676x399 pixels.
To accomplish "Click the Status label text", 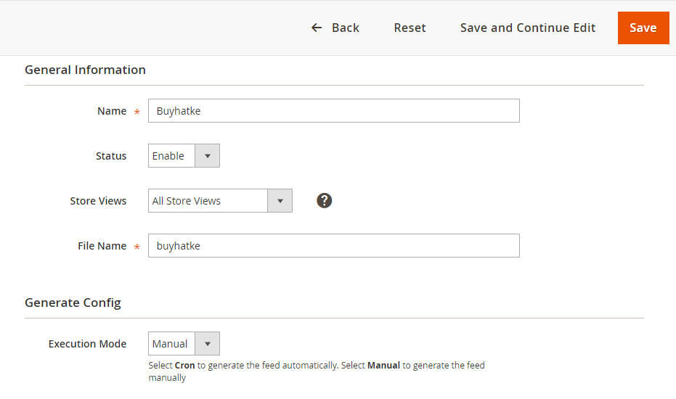I will [111, 156].
